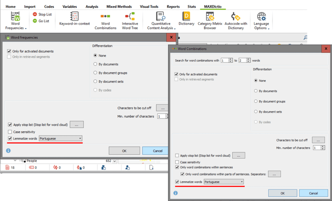The height and width of the screenshot is (201, 332).
Task: Select 'By documents' in Word Combinations dialog
Action: click(x=256, y=91)
